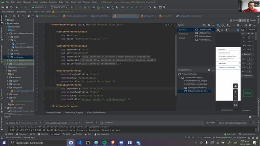Click the Save All icon in toolbar
The width and height of the screenshot is (260, 146).
click(x=7, y=7)
